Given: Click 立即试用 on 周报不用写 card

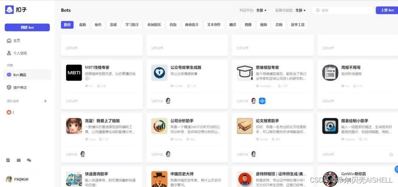Looking at the screenshot, I should pos(328,101).
